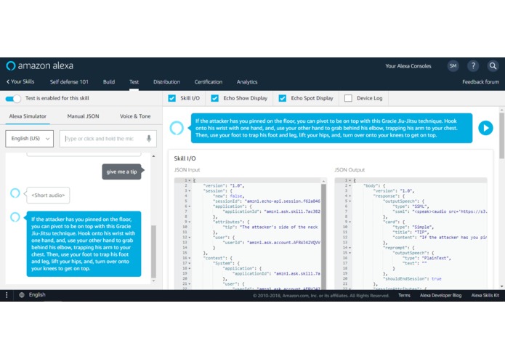Play the response with the blue play button

coord(485,128)
